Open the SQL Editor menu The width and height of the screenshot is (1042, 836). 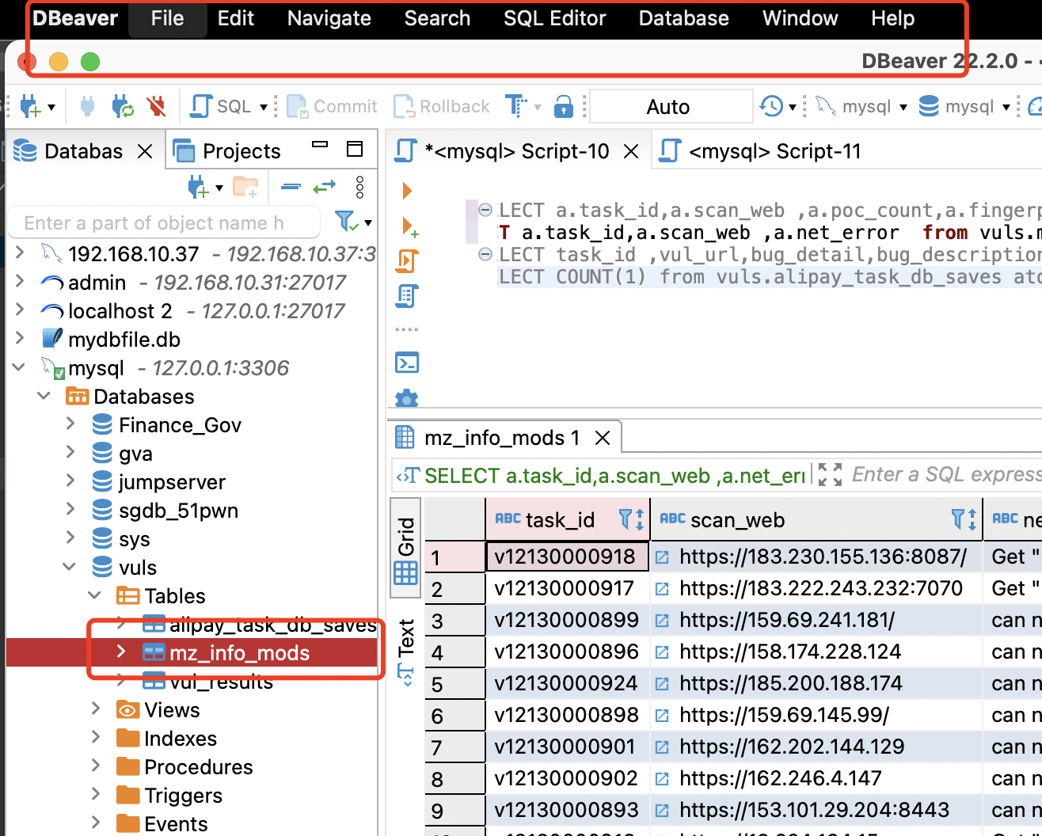pos(554,18)
